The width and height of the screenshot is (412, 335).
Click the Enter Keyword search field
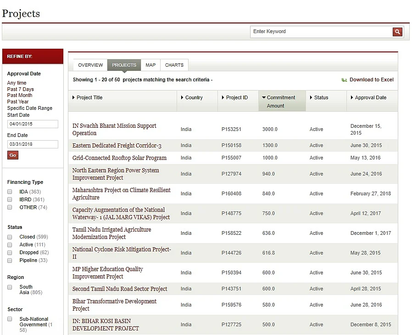(321, 32)
